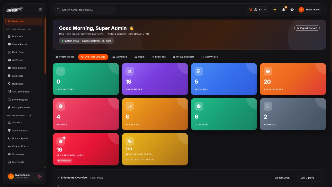
Task: Open Dashboard in sidebar
Action: click(24, 21)
